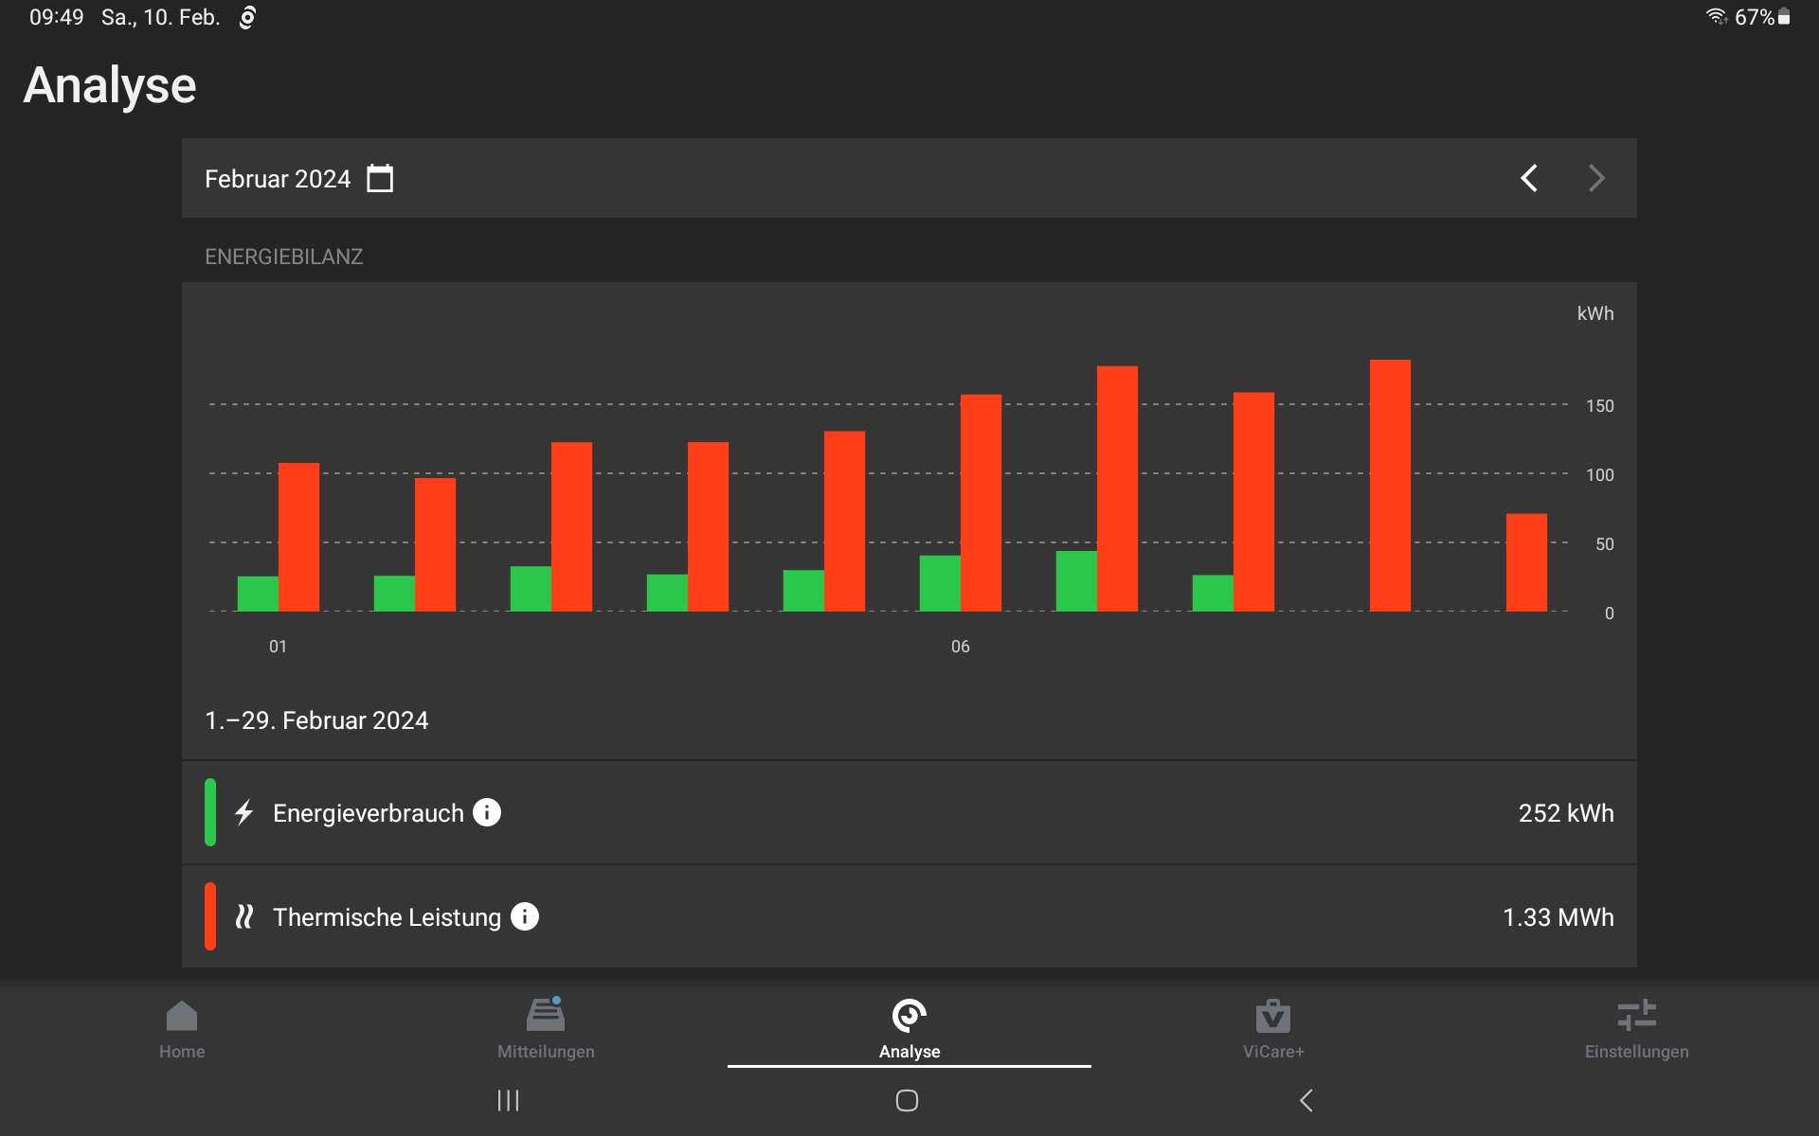The height and width of the screenshot is (1136, 1819).
Task: Click the ENERGIEBILANZ section heading
Action: [283, 257]
